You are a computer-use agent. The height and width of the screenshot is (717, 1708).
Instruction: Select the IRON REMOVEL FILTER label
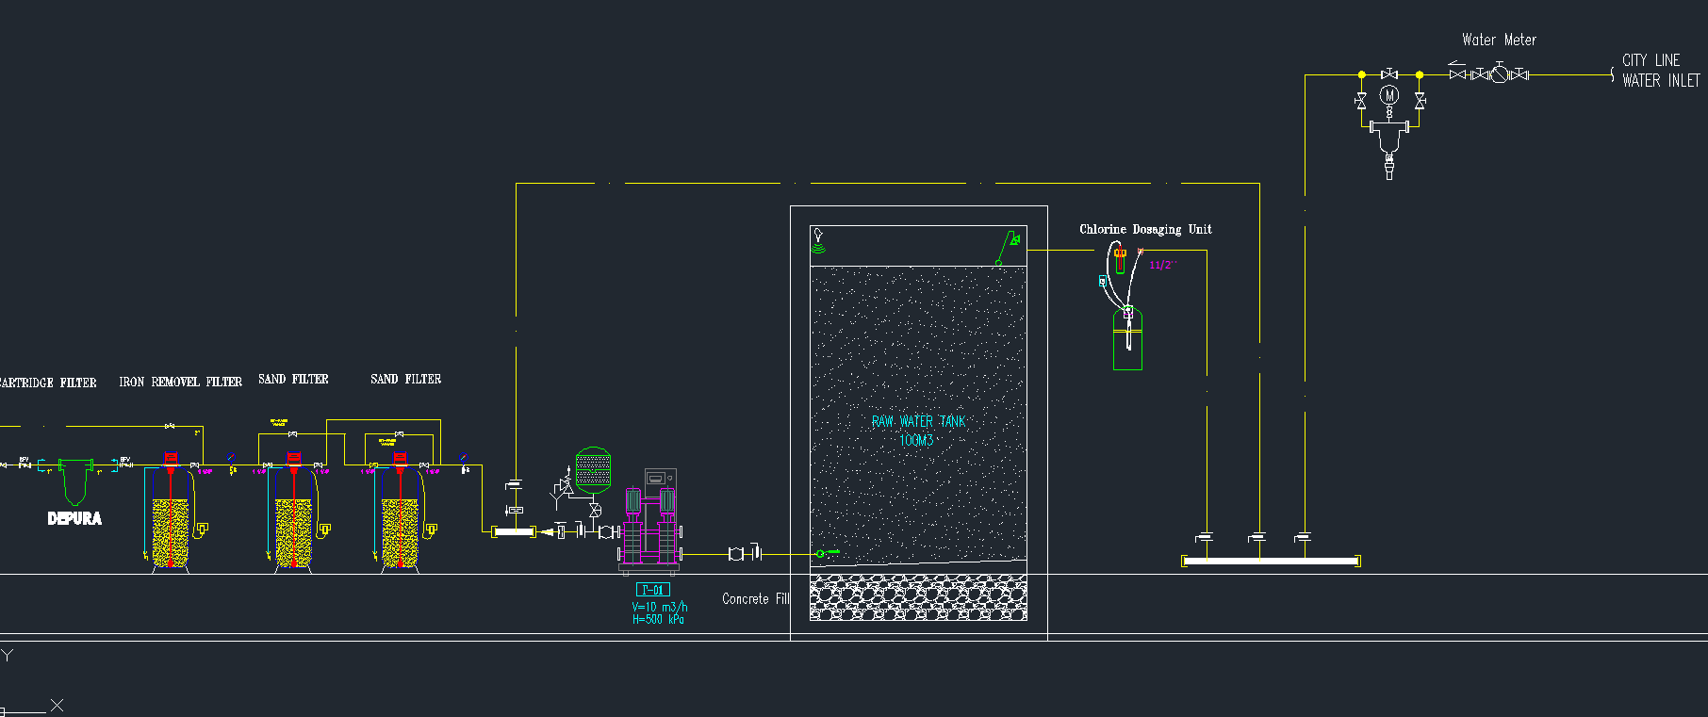click(180, 382)
